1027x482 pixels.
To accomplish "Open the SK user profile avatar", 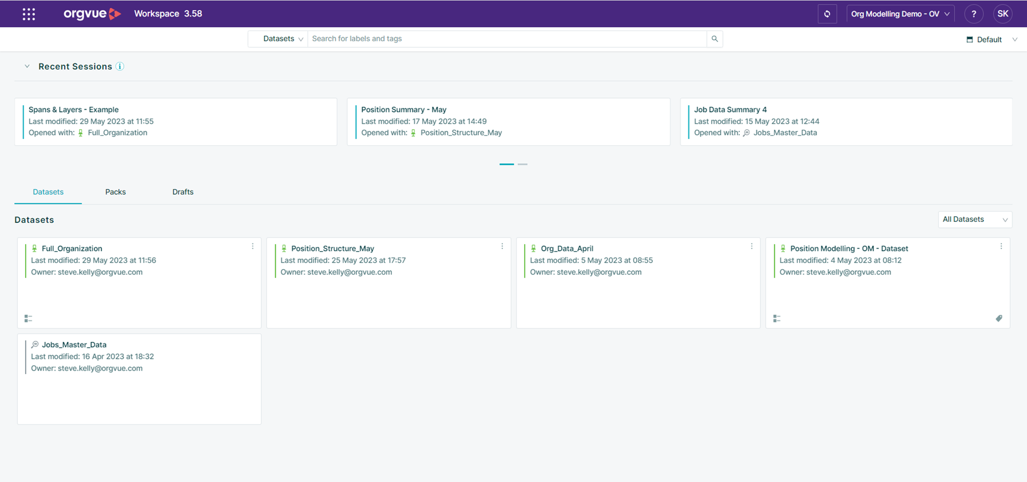I will [x=1002, y=14].
